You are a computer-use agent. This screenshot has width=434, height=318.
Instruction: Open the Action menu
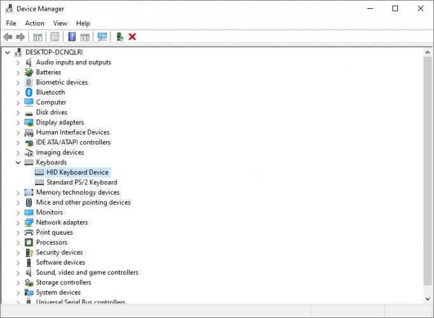click(x=34, y=24)
